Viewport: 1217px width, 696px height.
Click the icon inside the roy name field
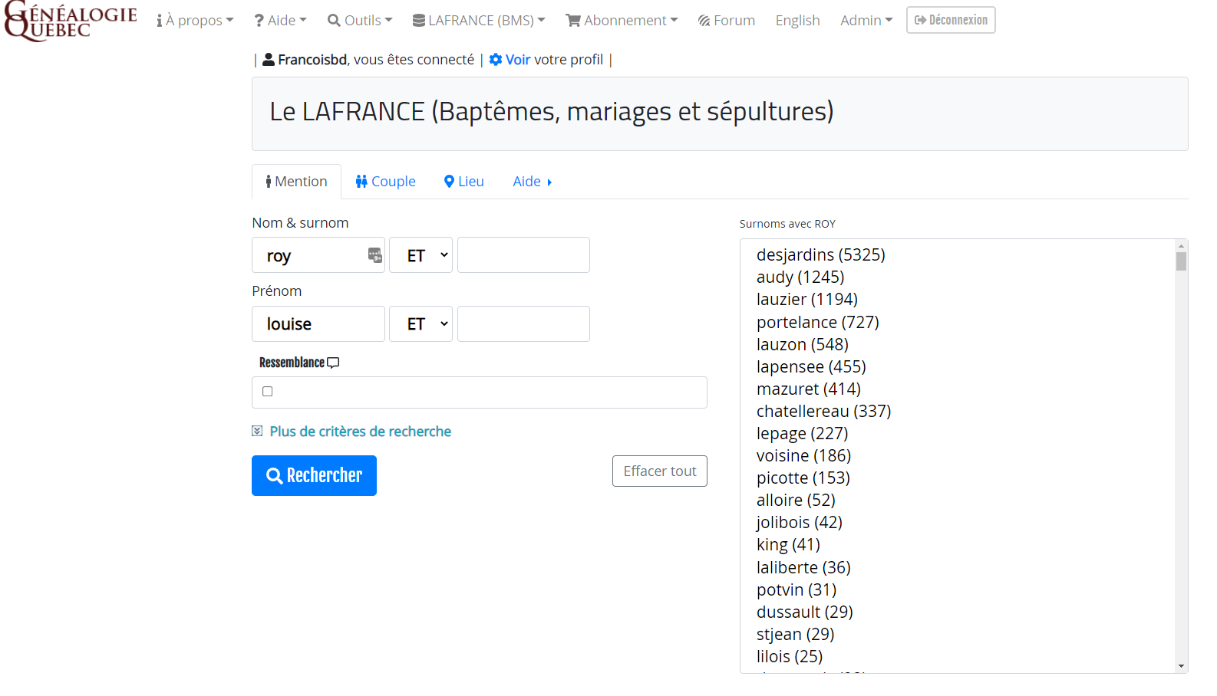375,255
